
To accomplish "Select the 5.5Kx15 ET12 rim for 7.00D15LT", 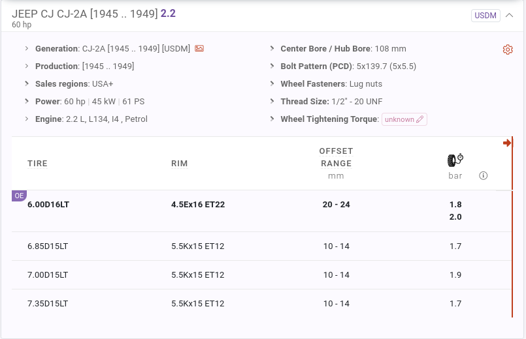I will [x=197, y=274].
